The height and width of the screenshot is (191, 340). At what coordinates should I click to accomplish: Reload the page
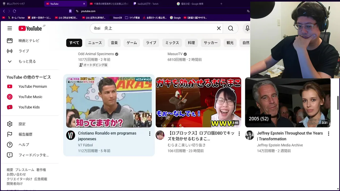[14, 11]
